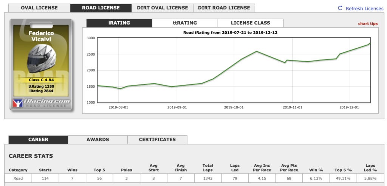Click the 1500 y-axis label
387x186 pixels.
(91, 87)
